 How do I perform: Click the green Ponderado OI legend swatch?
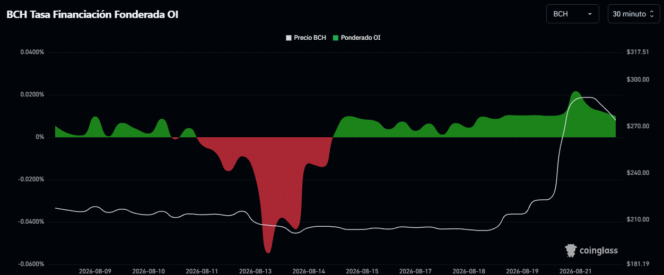coord(336,38)
